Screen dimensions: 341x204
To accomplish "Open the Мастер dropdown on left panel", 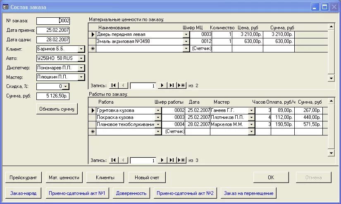I will coord(81,77).
